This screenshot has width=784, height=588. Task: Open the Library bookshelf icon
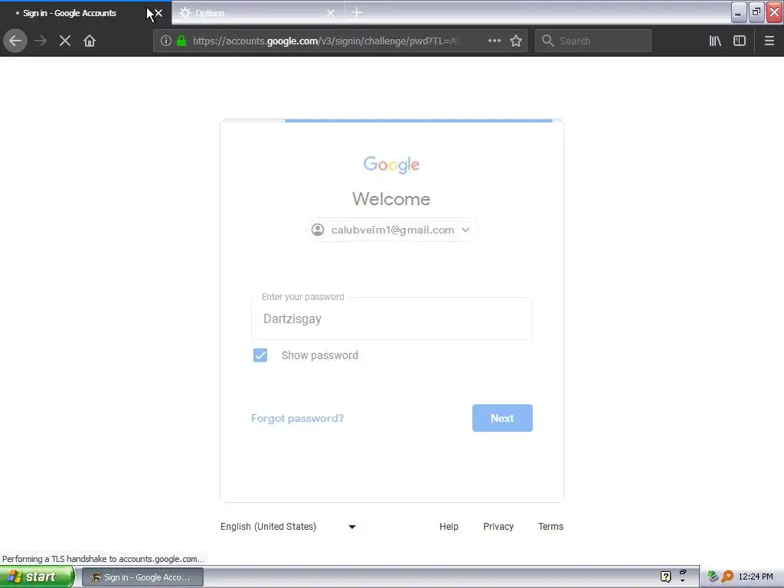[715, 41]
